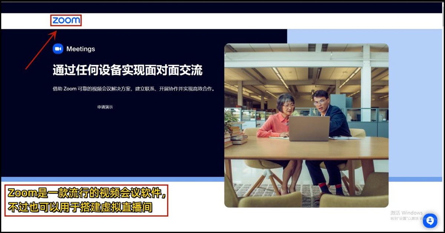Image resolution: width=445 pixels, height=233 pixels.
Task: Open the 申请演示 demo request link
Action: pyautogui.click(x=105, y=107)
